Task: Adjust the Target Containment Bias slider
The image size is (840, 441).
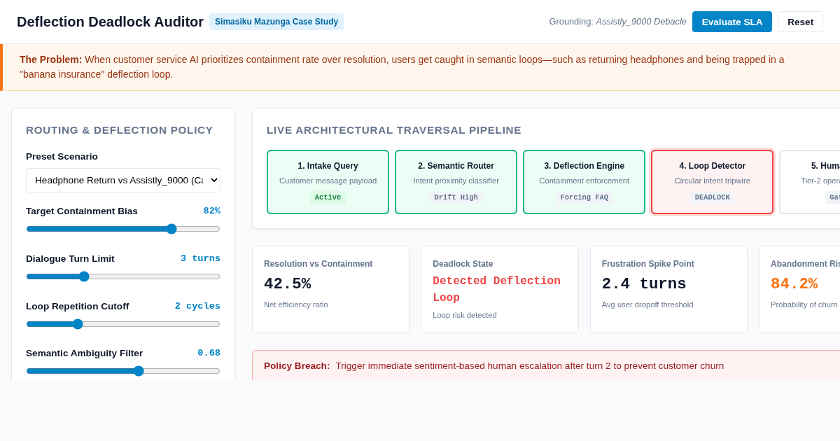Action: 123,229
